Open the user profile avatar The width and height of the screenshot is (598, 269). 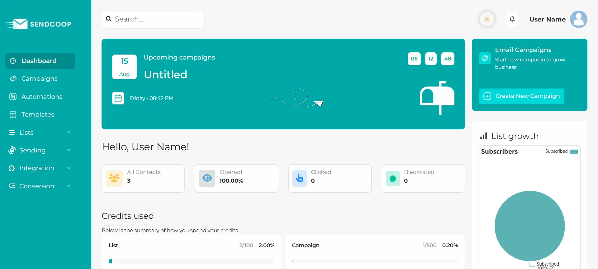click(578, 19)
